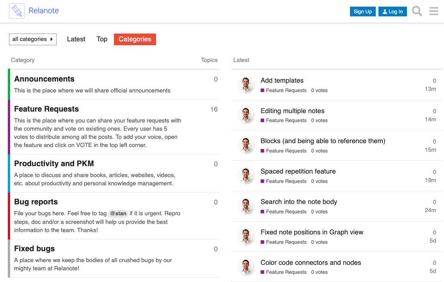Open Color code connectors and nodes topic
The image size is (444, 282).
(311, 263)
